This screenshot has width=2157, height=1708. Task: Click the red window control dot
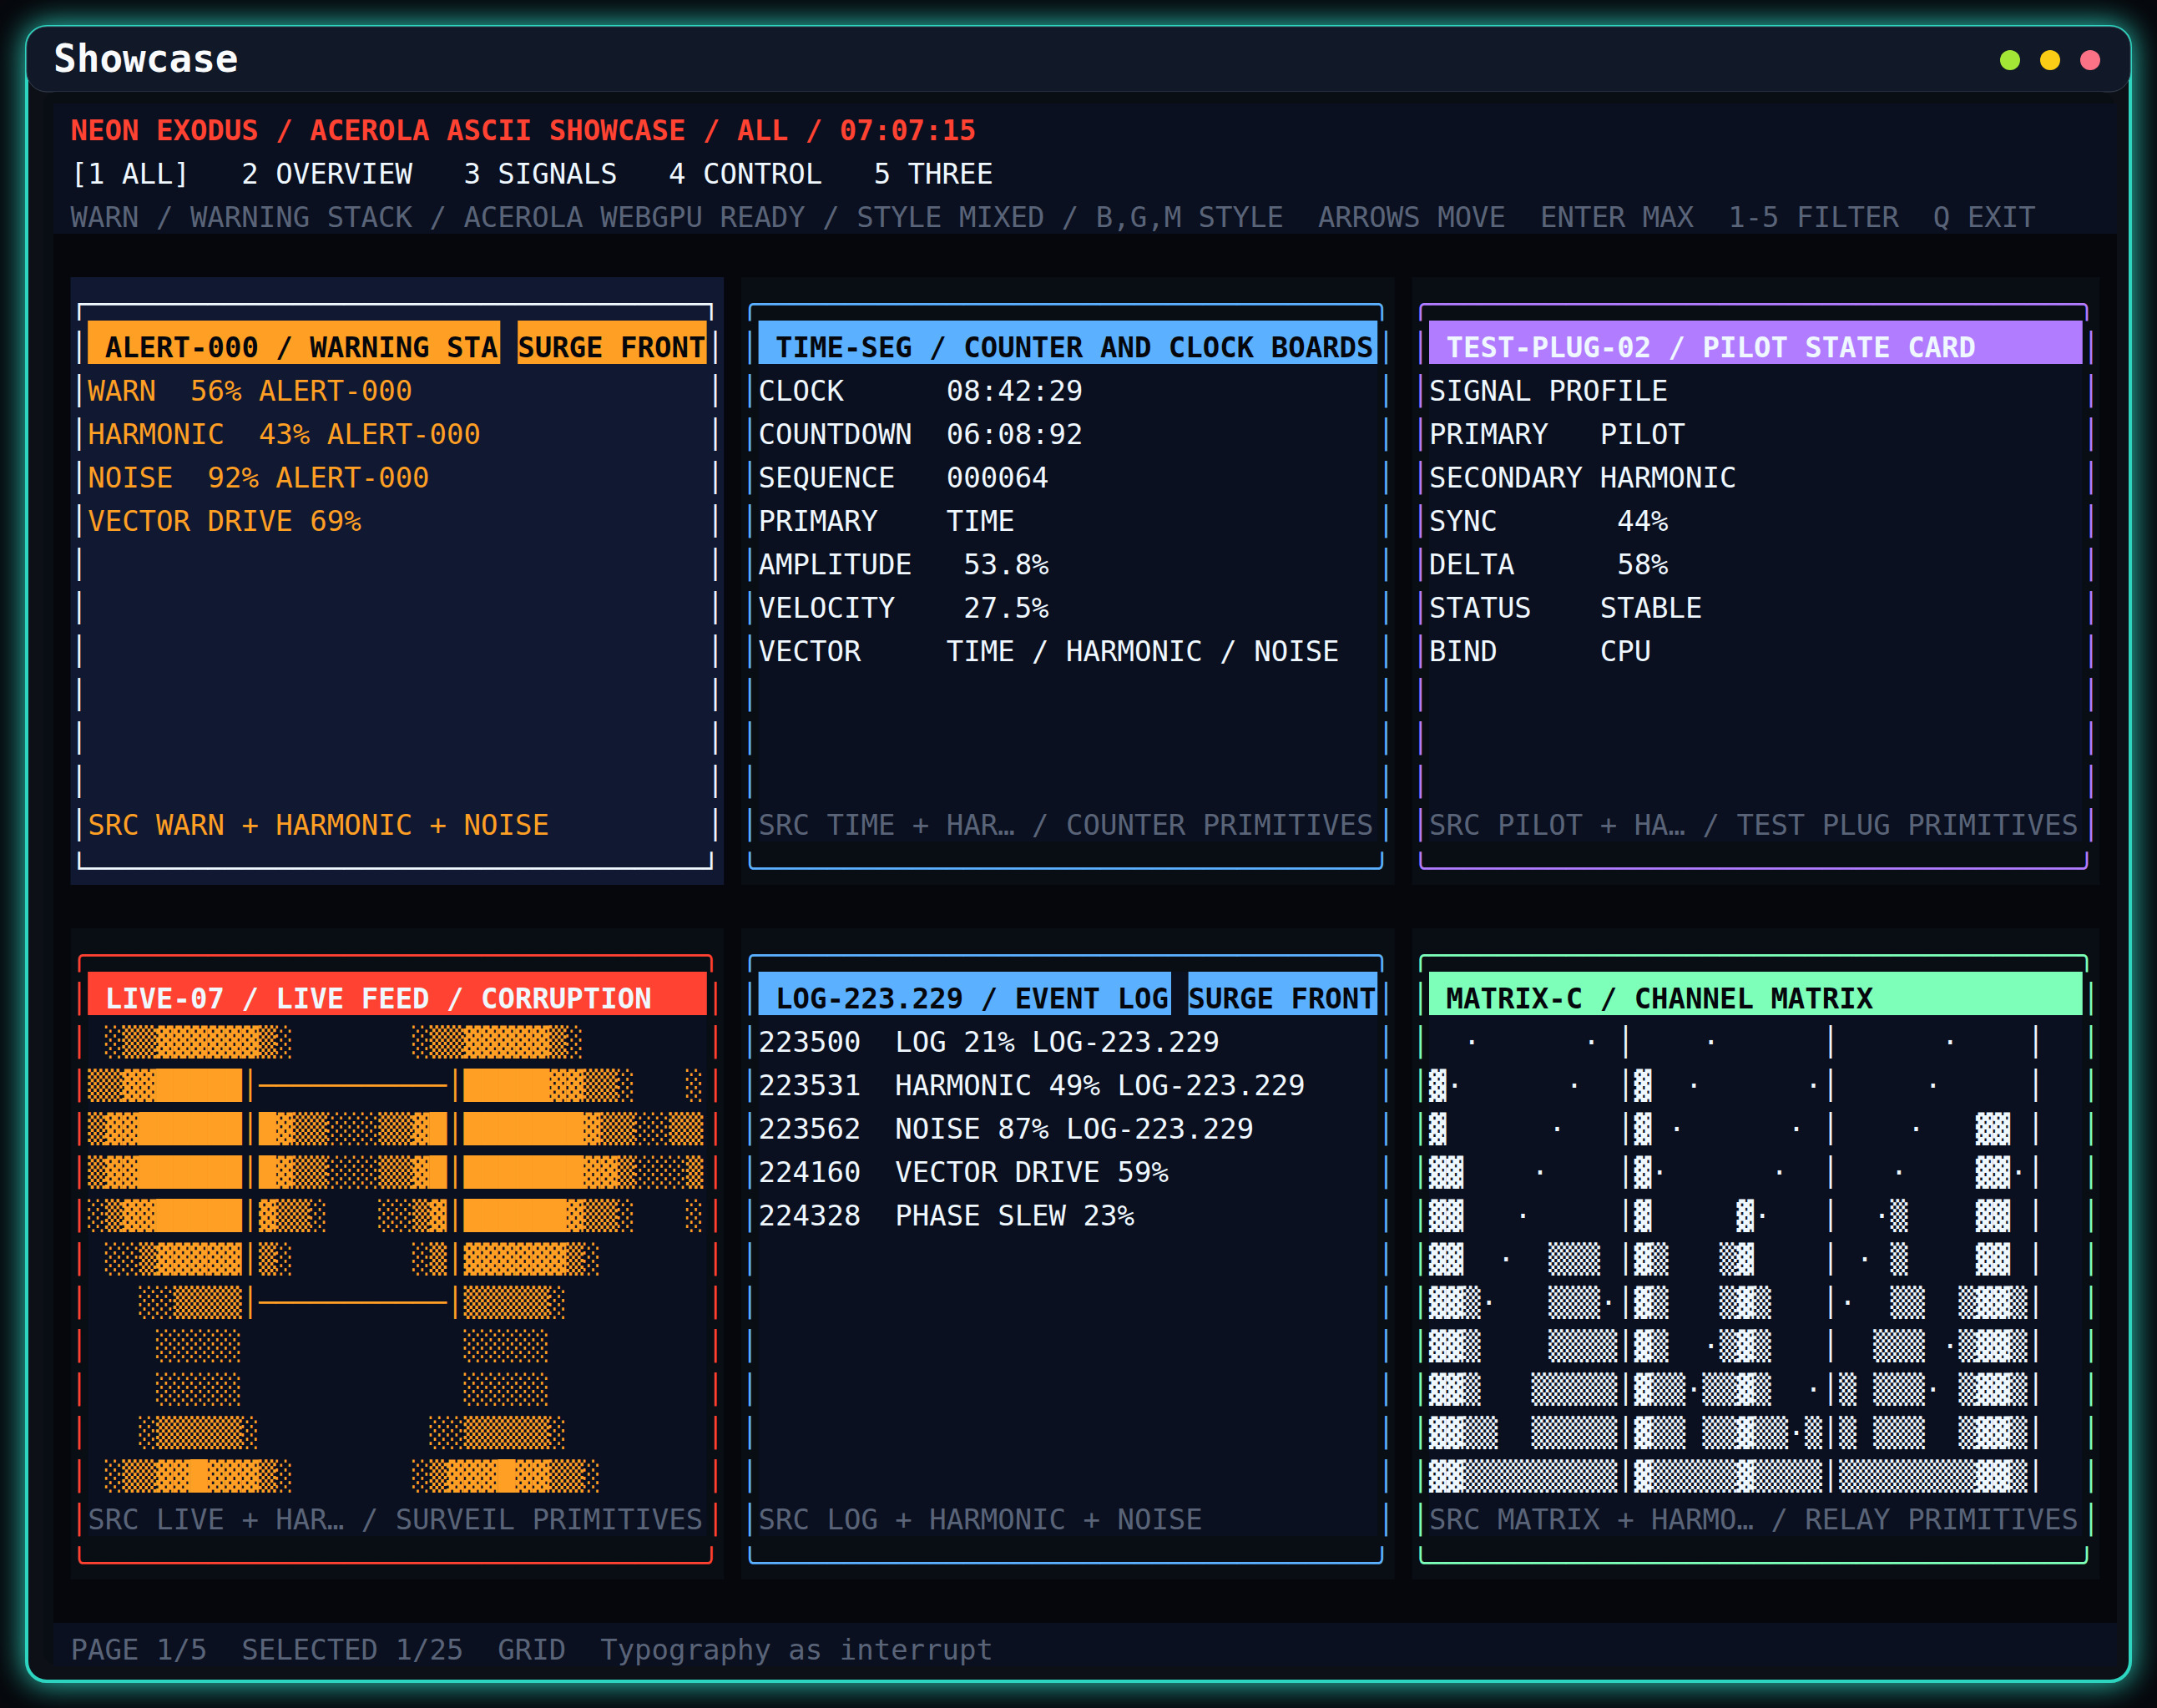(2089, 60)
